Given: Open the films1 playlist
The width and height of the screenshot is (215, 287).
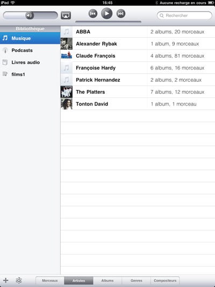Looking at the screenshot, I should (x=30, y=74).
